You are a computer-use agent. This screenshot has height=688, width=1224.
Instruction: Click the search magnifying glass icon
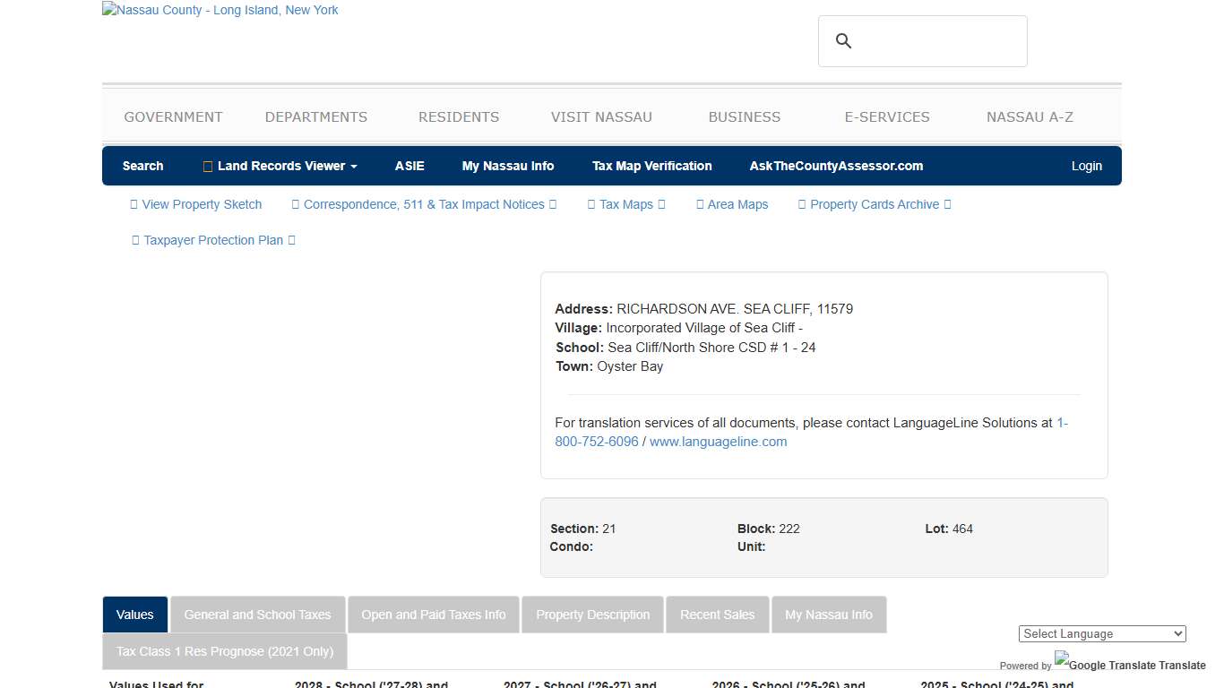pyautogui.click(x=843, y=40)
